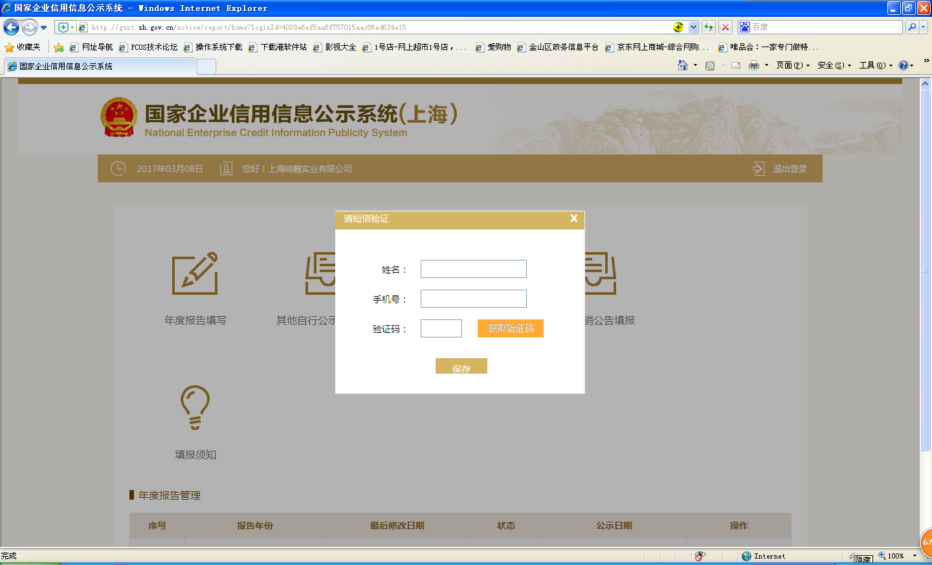Click the search magnifier icon
This screenshot has height=565, width=932.
(912, 27)
